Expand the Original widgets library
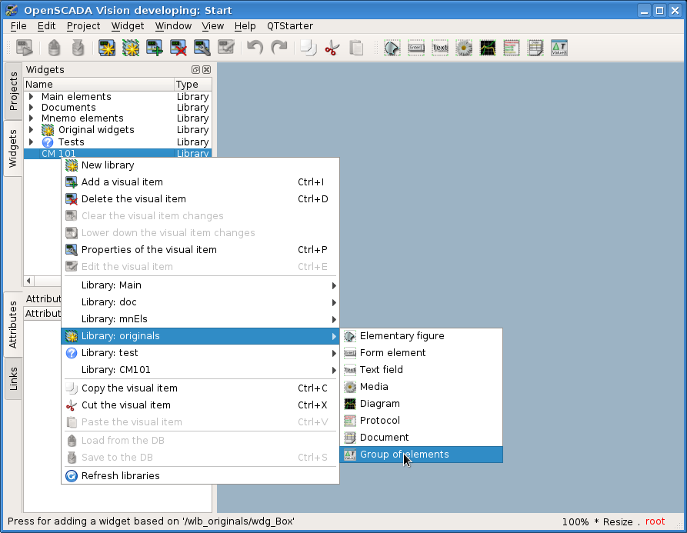 pyautogui.click(x=31, y=130)
